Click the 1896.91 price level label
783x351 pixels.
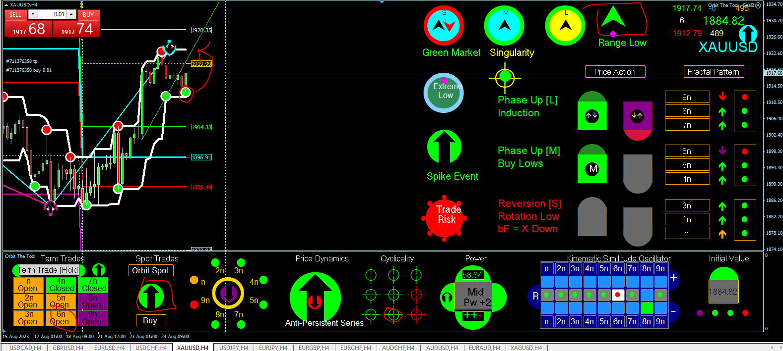pyautogui.click(x=201, y=157)
